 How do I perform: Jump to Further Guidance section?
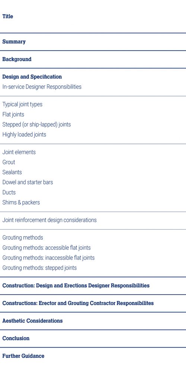click(23, 356)
